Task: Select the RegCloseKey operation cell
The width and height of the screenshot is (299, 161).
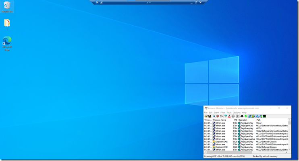Action: click(245, 145)
